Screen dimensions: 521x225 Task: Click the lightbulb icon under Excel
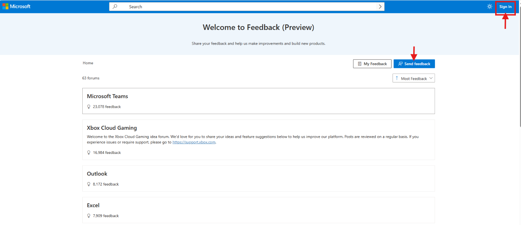(x=89, y=216)
